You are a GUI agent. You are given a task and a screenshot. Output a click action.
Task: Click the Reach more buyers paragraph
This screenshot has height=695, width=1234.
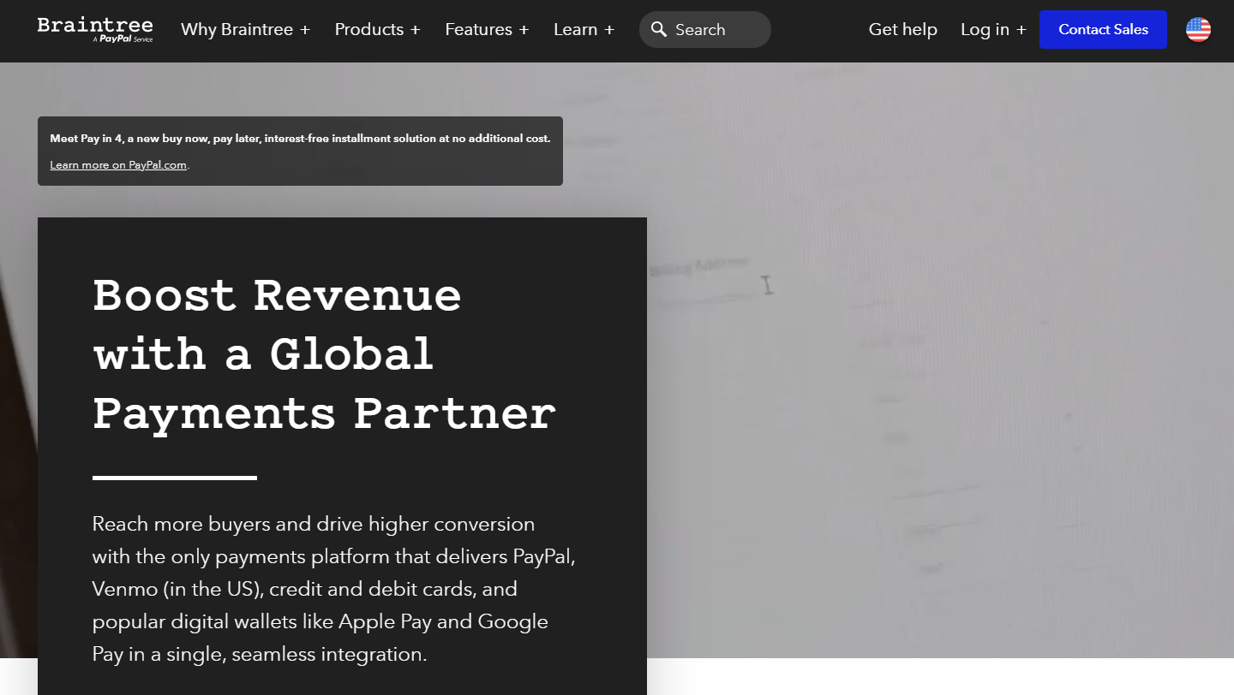(x=333, y=589)
